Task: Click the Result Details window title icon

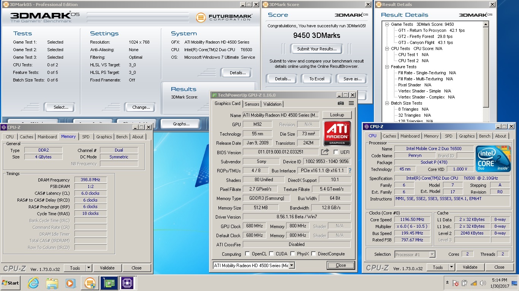Action: [379, 5]
